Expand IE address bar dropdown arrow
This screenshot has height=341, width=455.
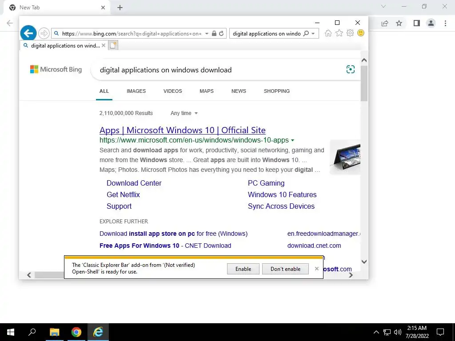[207, 34]
